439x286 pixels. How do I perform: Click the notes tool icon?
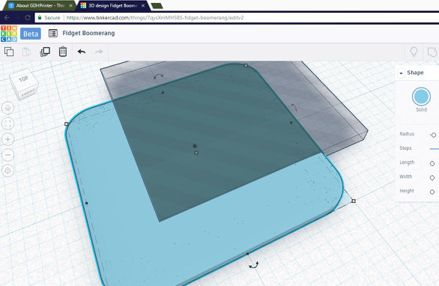click(432, 52)
